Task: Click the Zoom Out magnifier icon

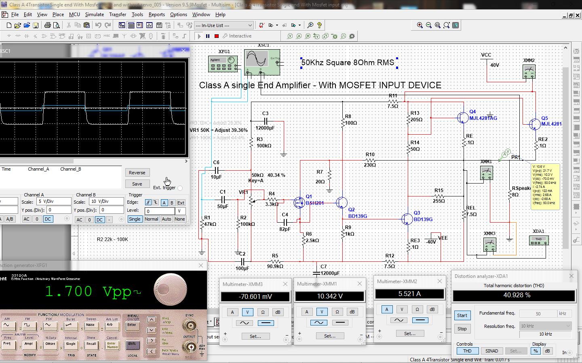Action: 429,25
